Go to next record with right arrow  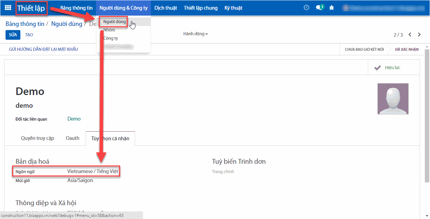(x=420, y=34)
